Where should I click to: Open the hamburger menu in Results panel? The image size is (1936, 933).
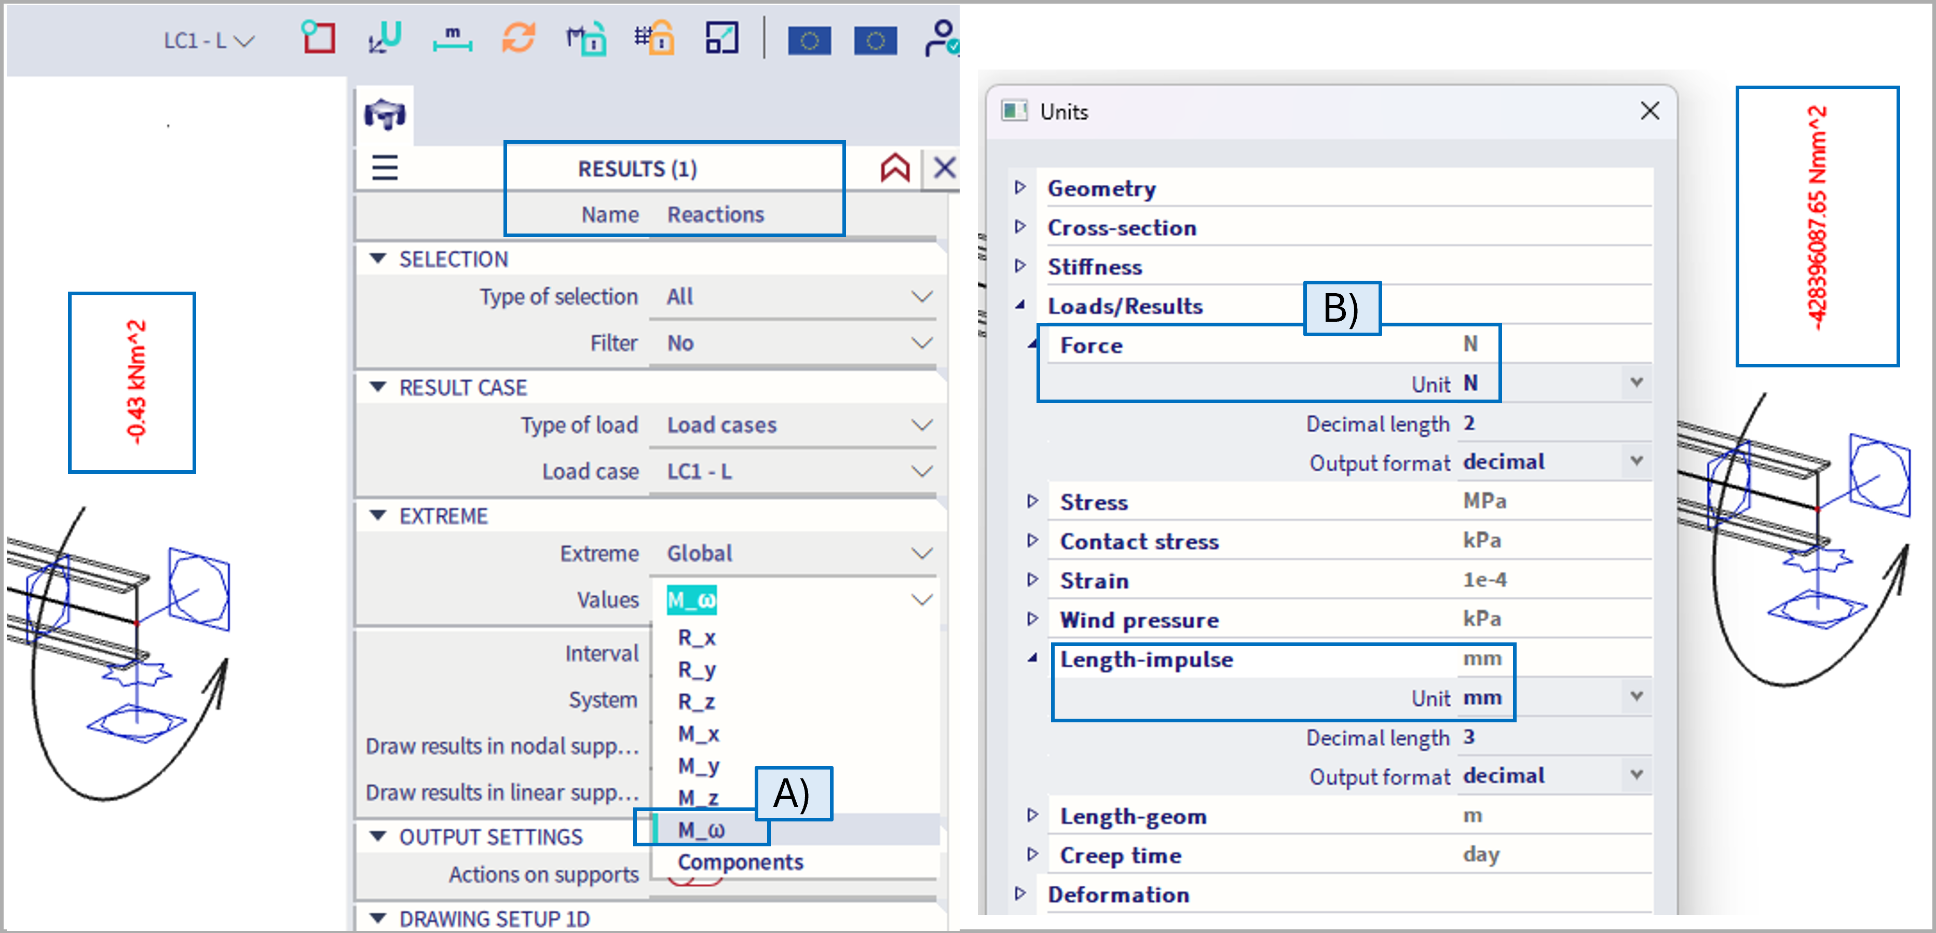tap(385, 168)
